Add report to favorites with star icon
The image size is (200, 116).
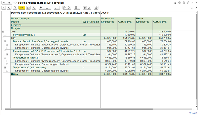tap(15, 3)
